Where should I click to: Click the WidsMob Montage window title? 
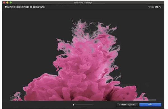(x=83, y=3)
